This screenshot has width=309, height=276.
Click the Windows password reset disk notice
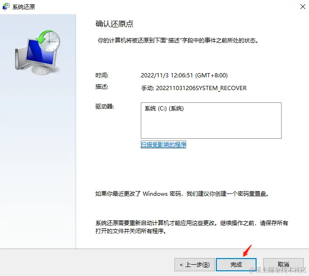[182, 194]
